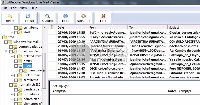Check the junk e-mail checkbox
200x105 pixels.
click(x=16, y=75)
